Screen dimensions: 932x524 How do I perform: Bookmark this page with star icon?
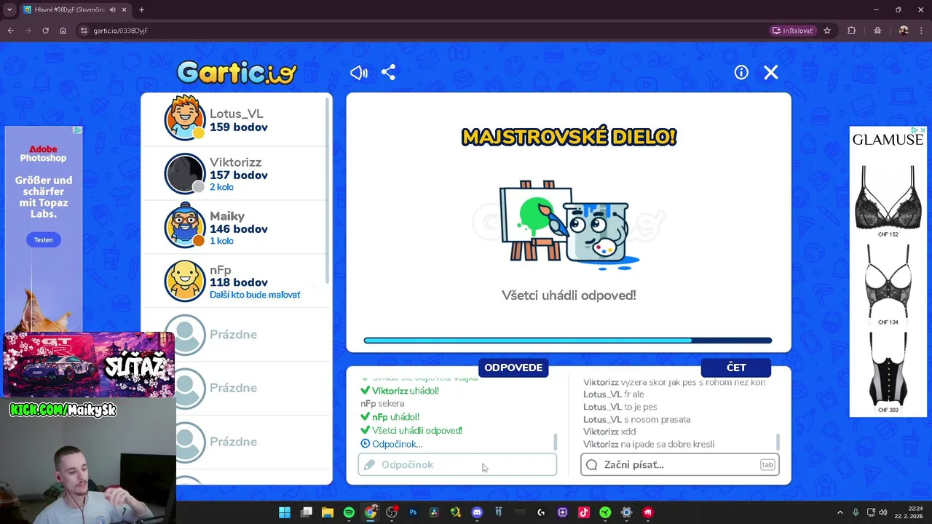pos(827,31)
